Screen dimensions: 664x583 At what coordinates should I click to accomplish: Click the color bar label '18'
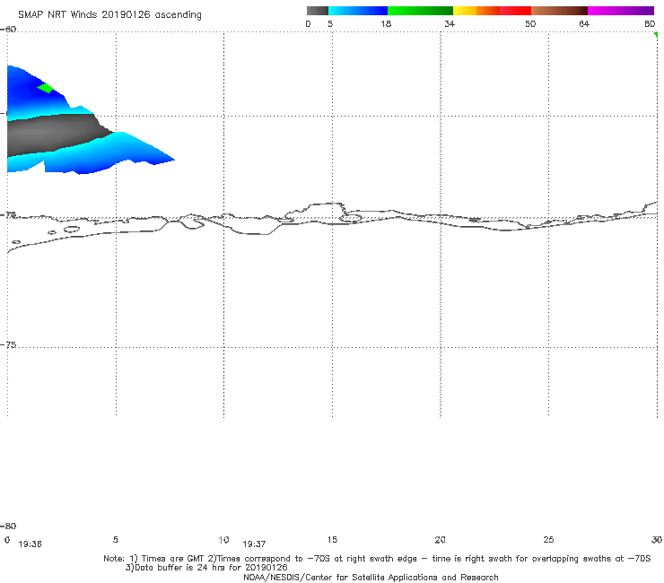point(386,23)
